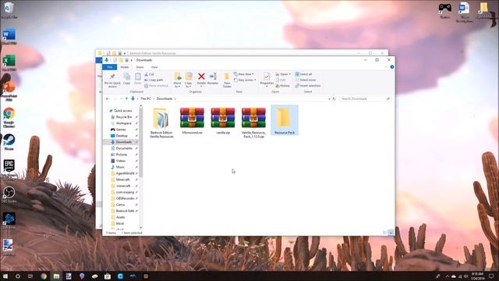Click the Back navigation arrow
Image resolution: width=499 pixels, height=281 pixels.
(x=108, y=99)
